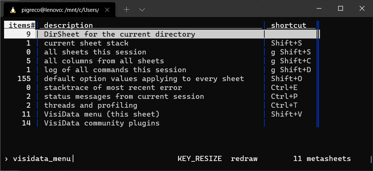Maximize the terminal window
This screenshot has width=373, height=171.
340,9
